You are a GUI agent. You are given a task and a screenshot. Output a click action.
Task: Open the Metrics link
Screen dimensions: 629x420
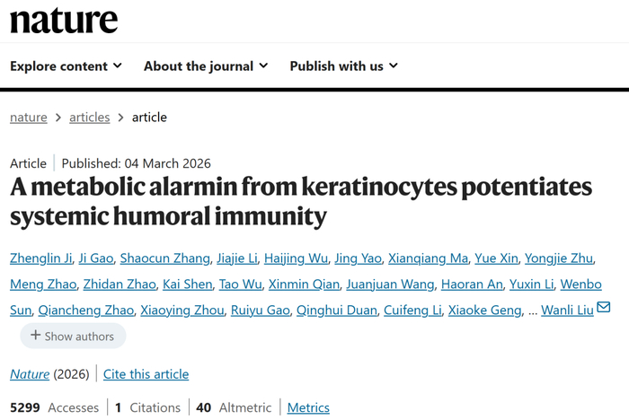point(308,407)
